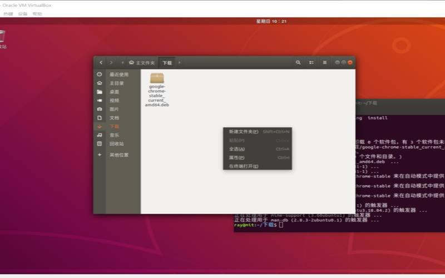The height and width of the screenshot is (278, 445).
Task: Open the VirtualBox 设备 menu
Action: click(x=22, y=13)
